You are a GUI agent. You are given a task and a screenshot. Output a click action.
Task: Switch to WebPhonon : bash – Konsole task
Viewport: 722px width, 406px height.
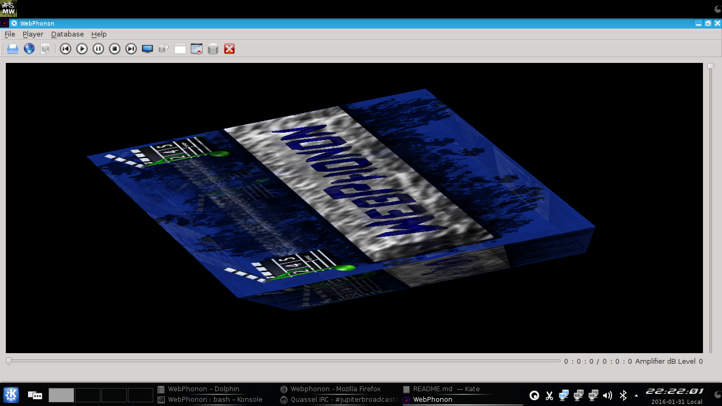point(210,400)
